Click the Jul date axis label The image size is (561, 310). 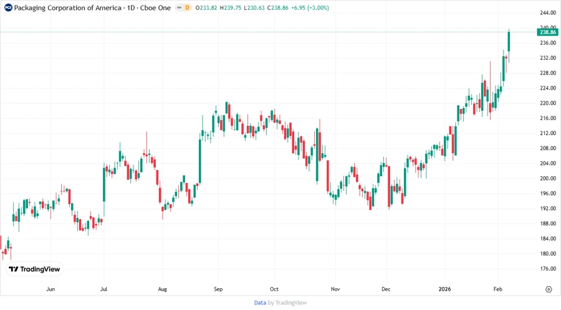(x=103, y=289)
